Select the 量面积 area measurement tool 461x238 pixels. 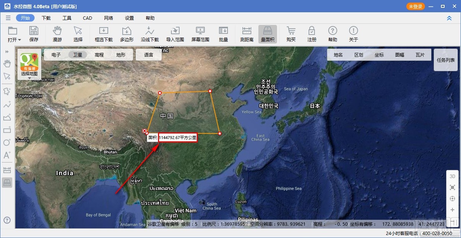(x=267, y=33)
